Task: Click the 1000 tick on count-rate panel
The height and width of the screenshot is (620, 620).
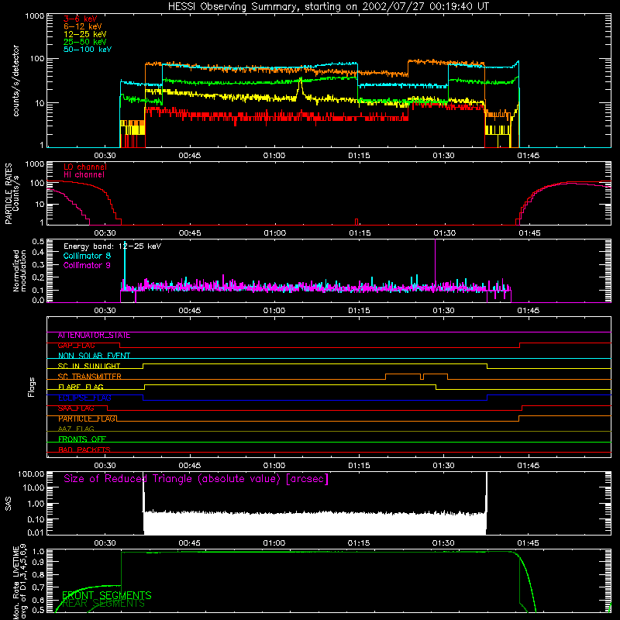Action: click(35, 16)
